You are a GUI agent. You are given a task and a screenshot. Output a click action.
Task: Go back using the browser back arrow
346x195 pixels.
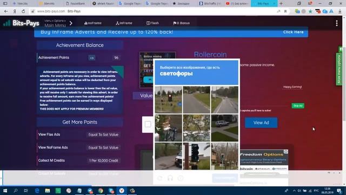[x=6, y=11]
